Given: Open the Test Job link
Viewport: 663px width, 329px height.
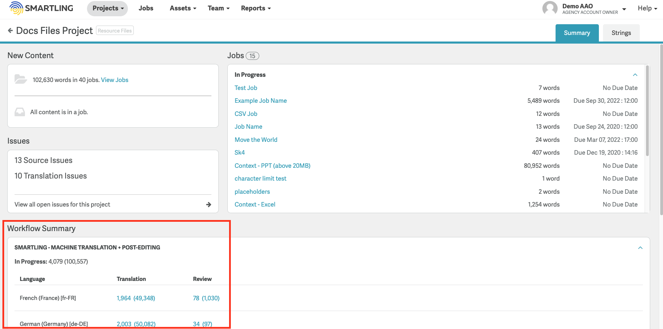Looking at the screenshot, I should (246, 88).
